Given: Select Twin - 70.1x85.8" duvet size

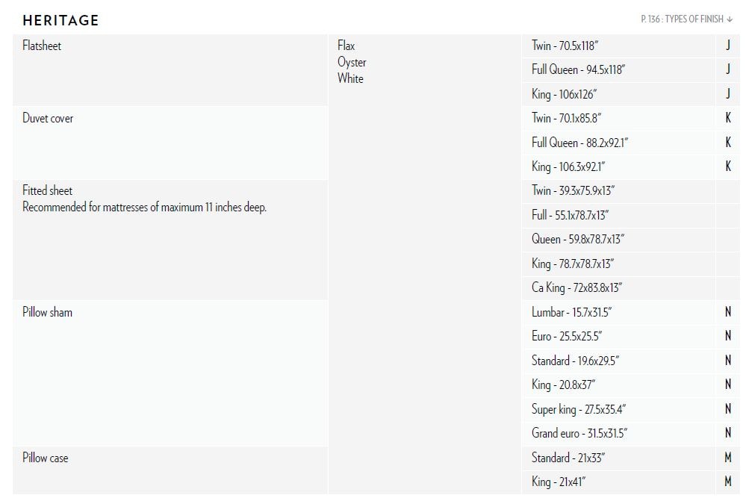Looking at the screenshot, I should (x=566, y=118).
